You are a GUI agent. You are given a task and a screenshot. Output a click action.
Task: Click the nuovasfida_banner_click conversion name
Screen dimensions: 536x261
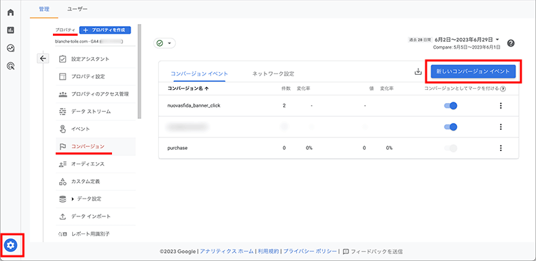coord(194,106)
